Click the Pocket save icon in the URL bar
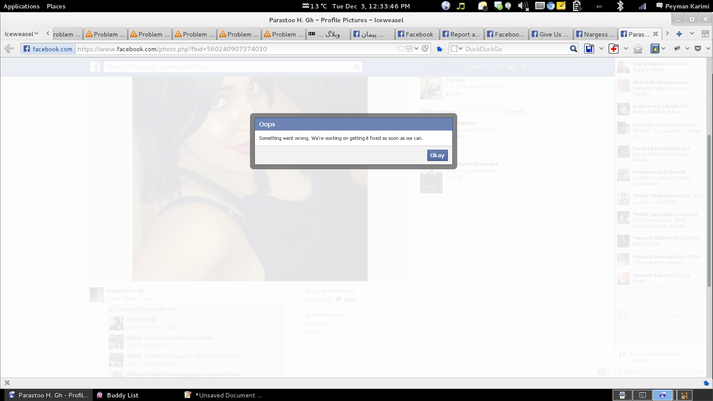Viewport: 713px width, 401px height. (x=409, y=49)
